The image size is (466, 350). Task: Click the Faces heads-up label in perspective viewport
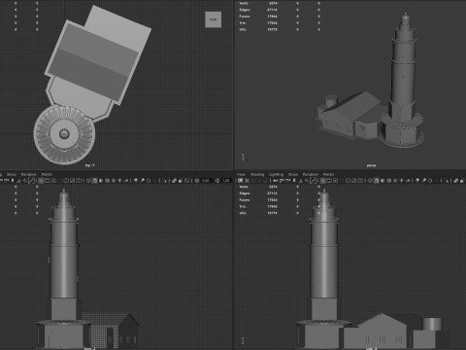245,17
